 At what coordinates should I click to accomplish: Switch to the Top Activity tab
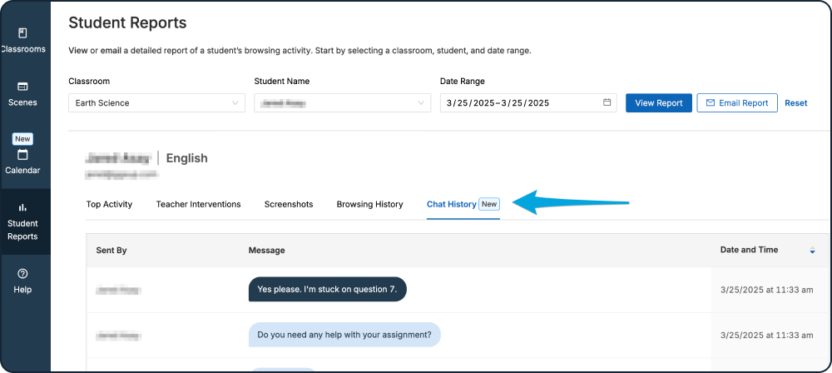[x=109, y=204]
